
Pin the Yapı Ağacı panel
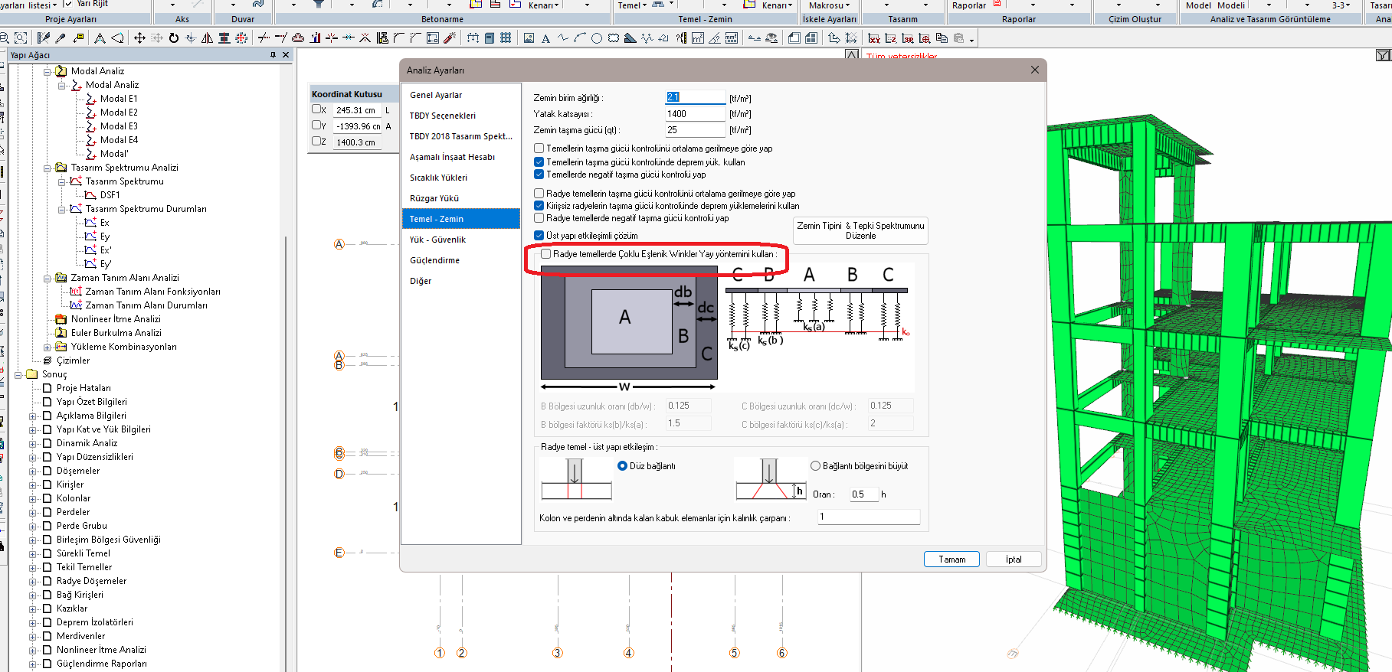tap(273, 55)
